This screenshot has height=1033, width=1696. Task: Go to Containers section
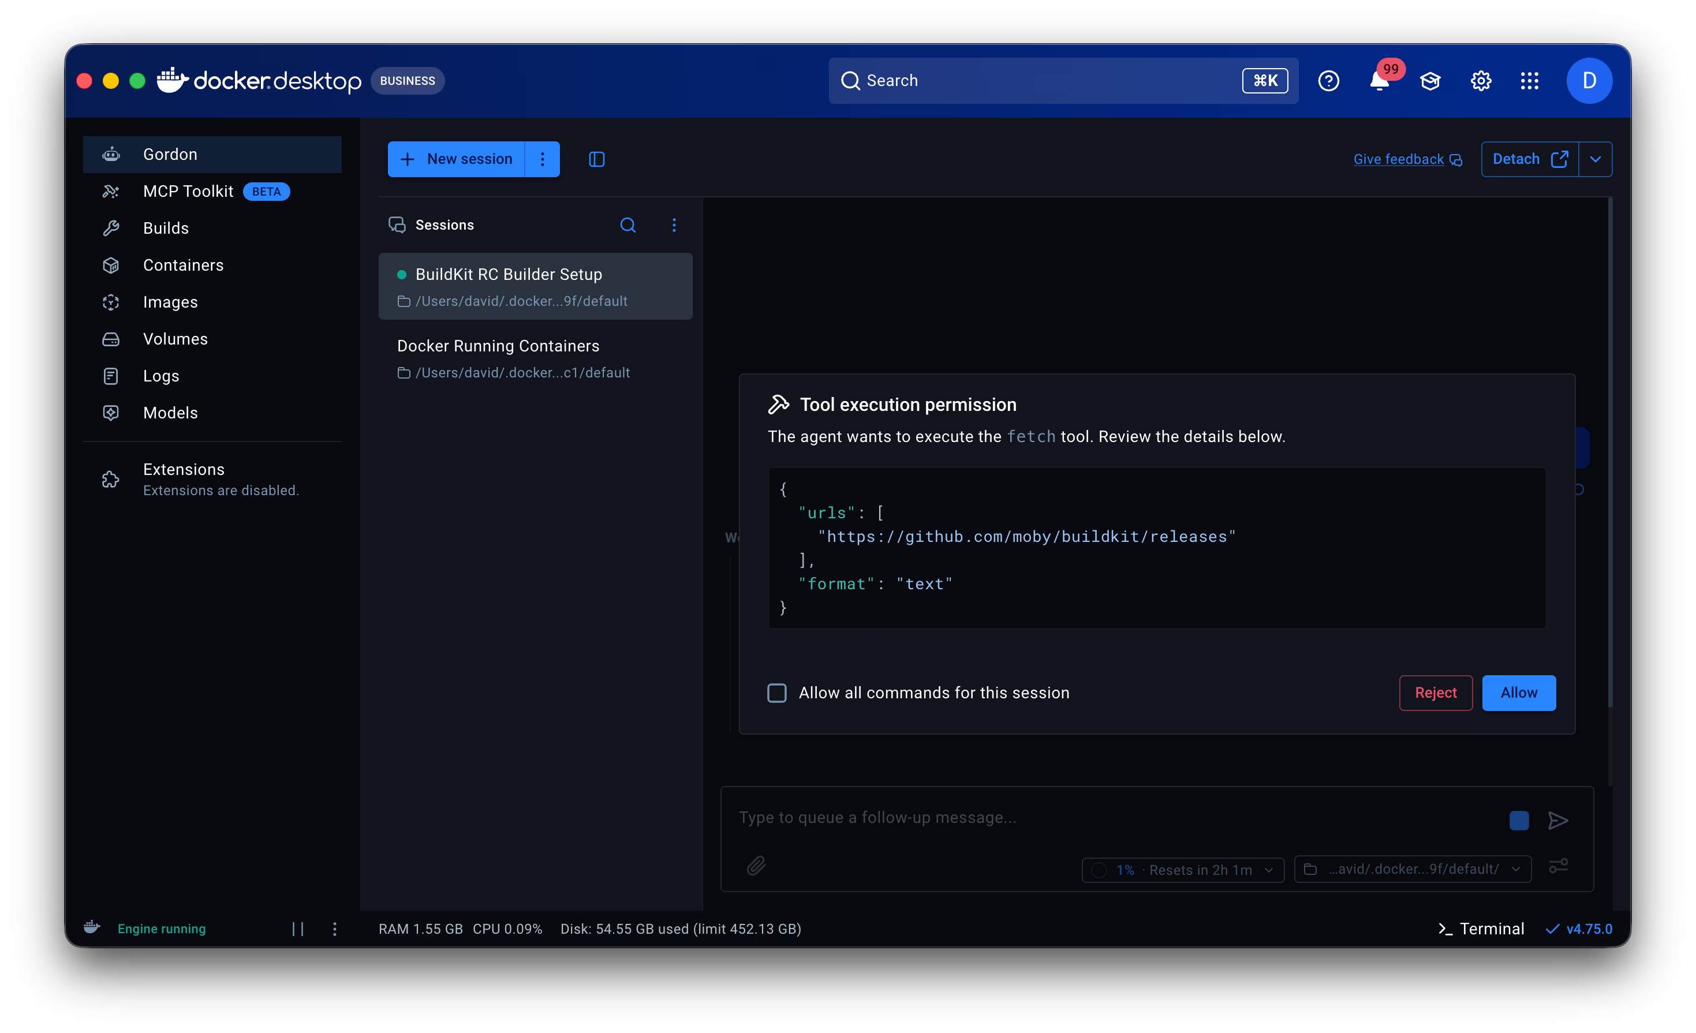coord(212,265)
